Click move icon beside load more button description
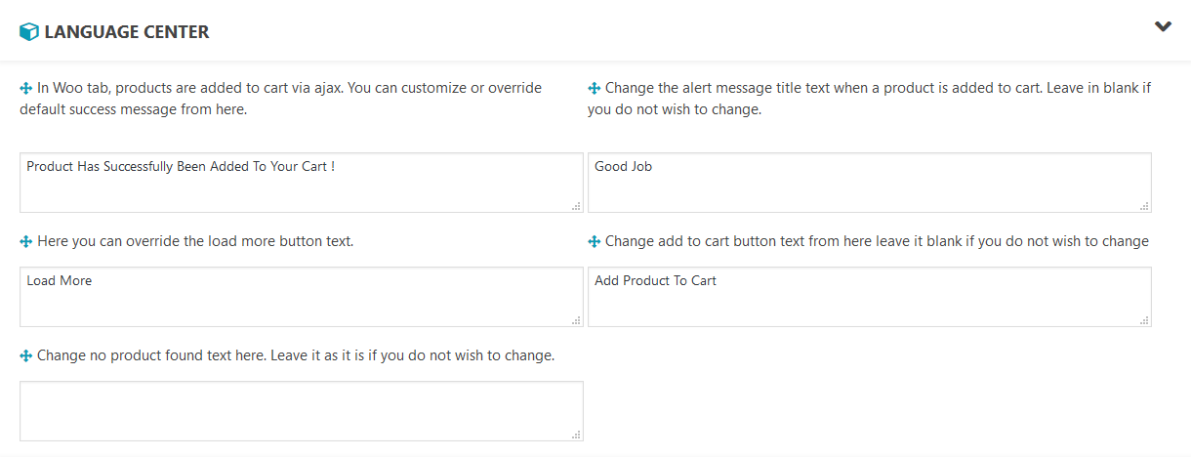This screenshot has height=457, width=1191. [x=26, y=241]
